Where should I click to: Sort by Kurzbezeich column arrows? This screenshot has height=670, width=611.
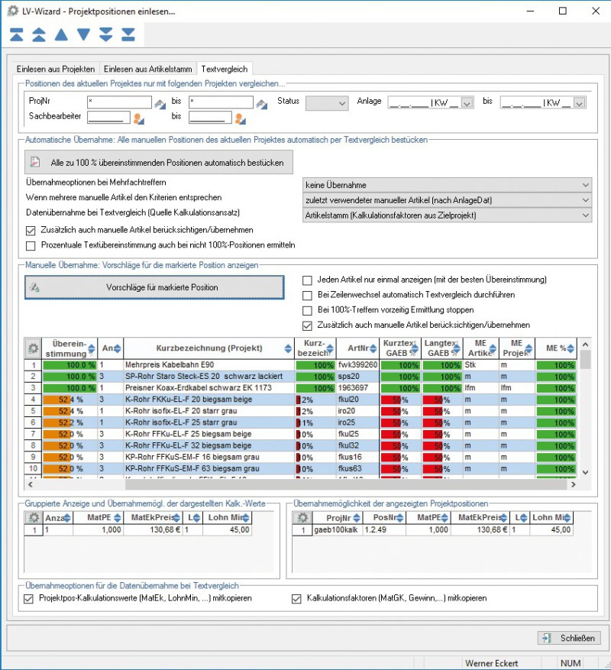point(330,350)
